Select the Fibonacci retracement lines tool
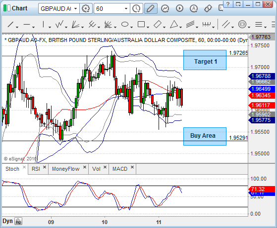 pyautogui.click(x=259, y=24)
